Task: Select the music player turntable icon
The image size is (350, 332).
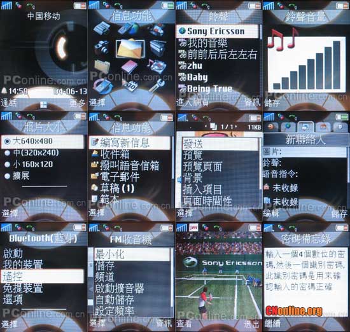Action: click(x=157, y=66)
